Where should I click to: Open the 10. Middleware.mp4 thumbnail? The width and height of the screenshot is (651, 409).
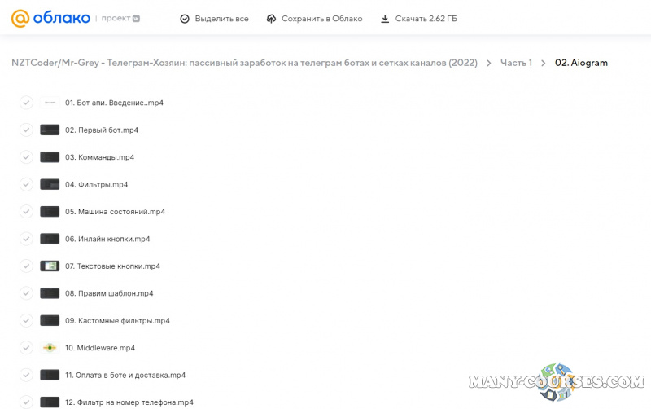(x=50, y=348)
